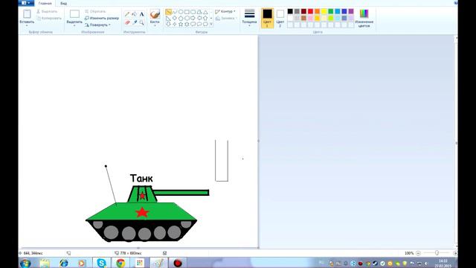Viewport: 476px width, 268px height.
Task: Pick the bright red color swatch
Action: pyautogui.click(x=310, y=12)
